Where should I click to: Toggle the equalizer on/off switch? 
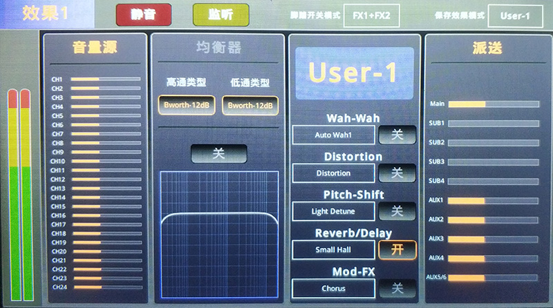pos(219,154)
